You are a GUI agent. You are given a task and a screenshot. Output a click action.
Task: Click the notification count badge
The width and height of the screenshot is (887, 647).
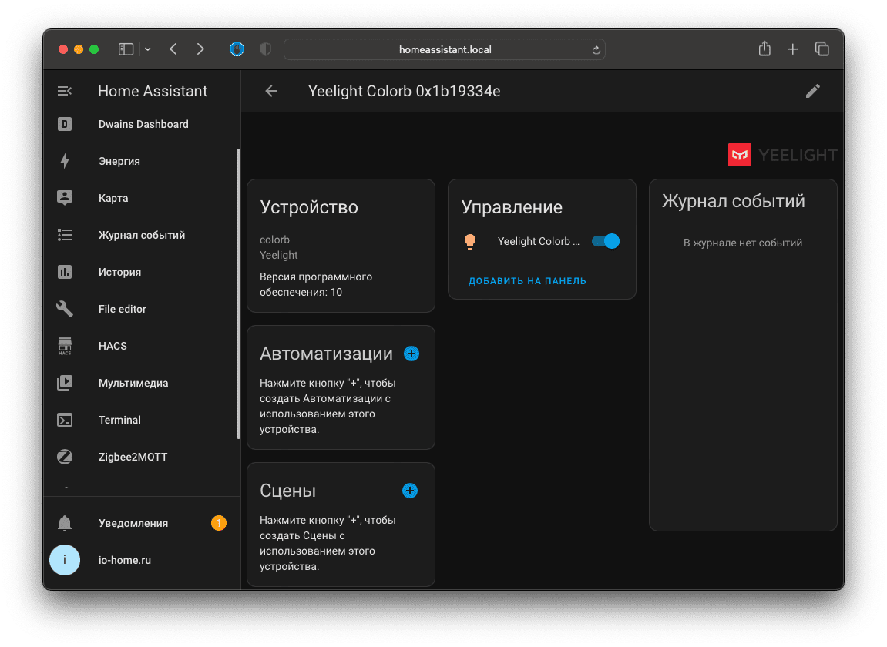point(219,523)
